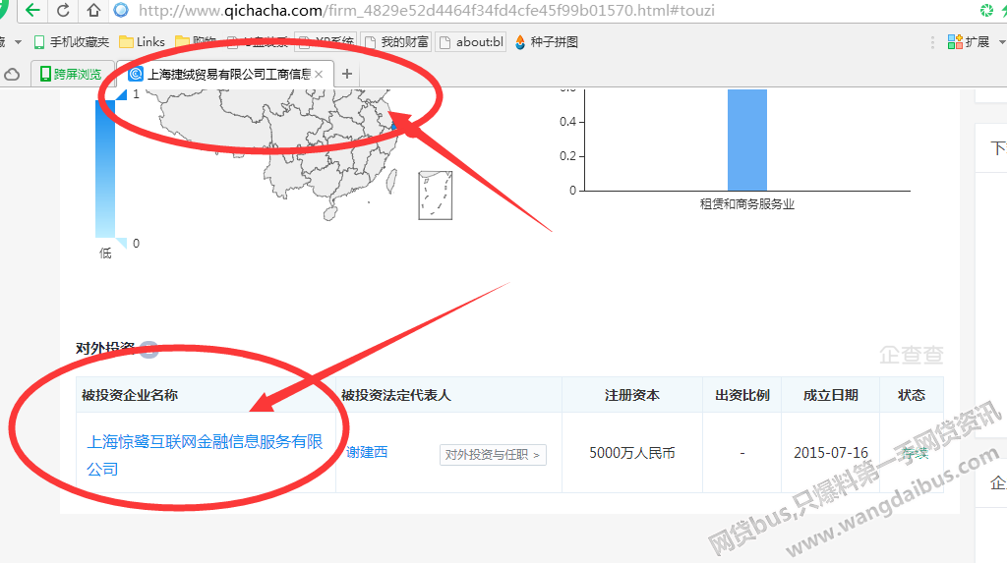The width and height of the screenshot is (1007, 563).
Task: Click the cloud icon beside the tabs
Action: (x=12, y=75)
